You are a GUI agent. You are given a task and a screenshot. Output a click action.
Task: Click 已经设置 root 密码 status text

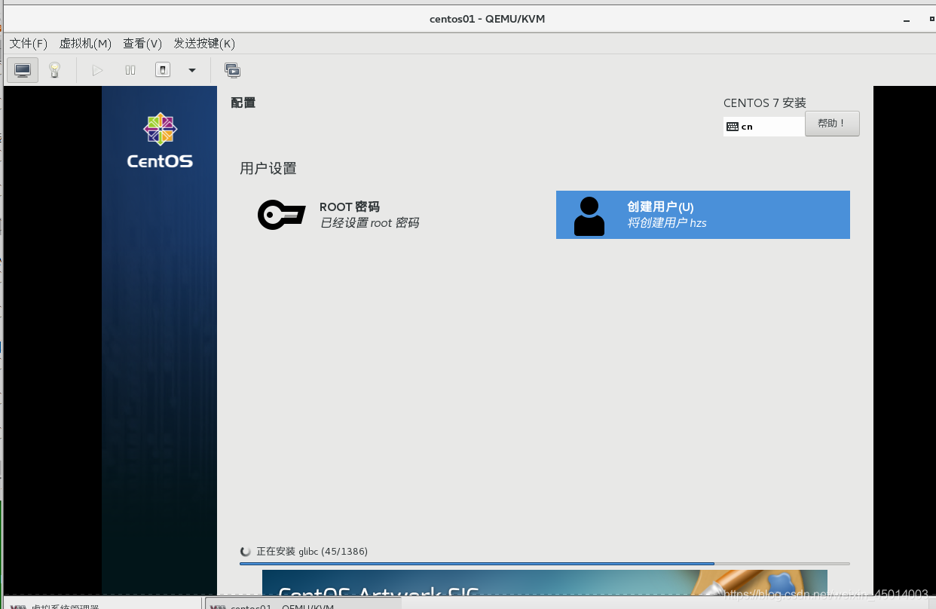pyautogui.click(x=369, y=223)
